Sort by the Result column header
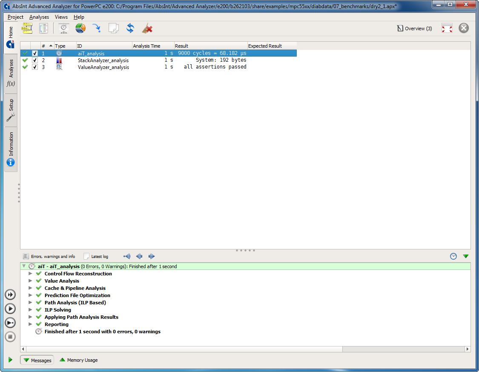 [x=211, y=46]
